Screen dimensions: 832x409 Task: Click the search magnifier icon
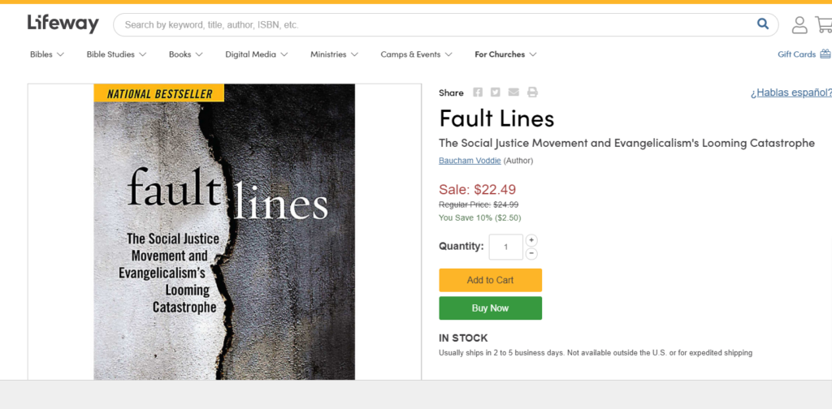[762, 24]
